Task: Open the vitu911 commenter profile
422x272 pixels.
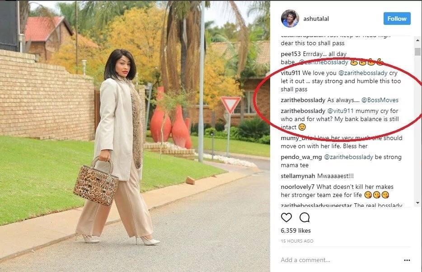Action: pos(291,73)
